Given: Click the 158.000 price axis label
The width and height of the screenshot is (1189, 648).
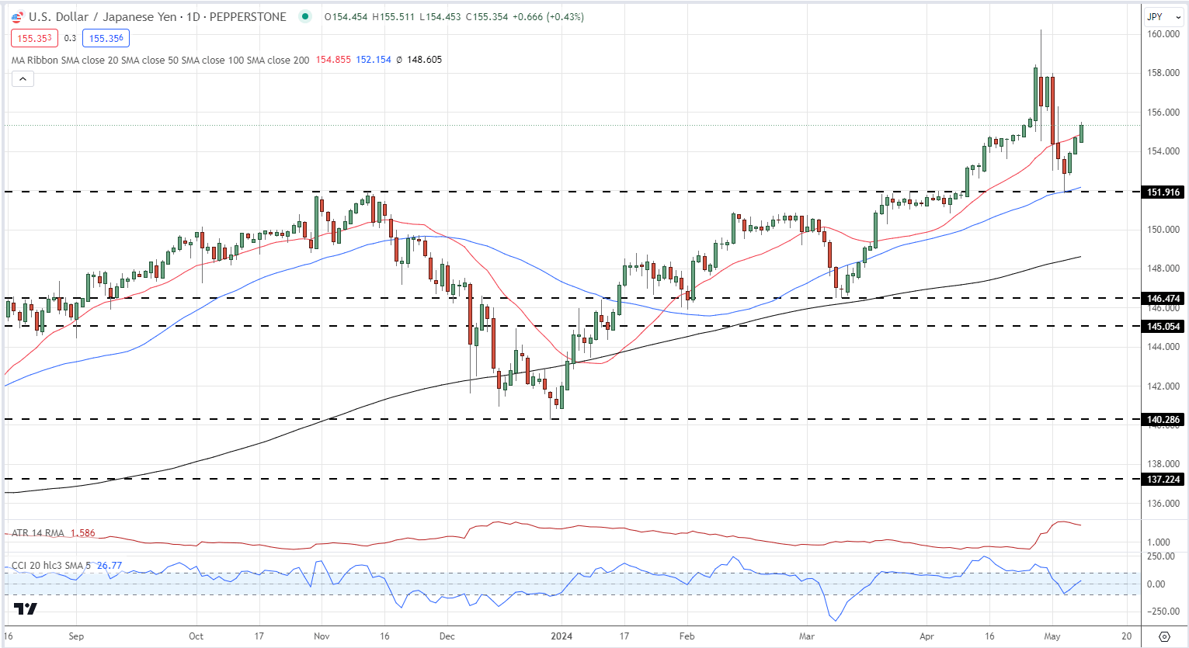Looking at the screenshot, I should 1163,73.
